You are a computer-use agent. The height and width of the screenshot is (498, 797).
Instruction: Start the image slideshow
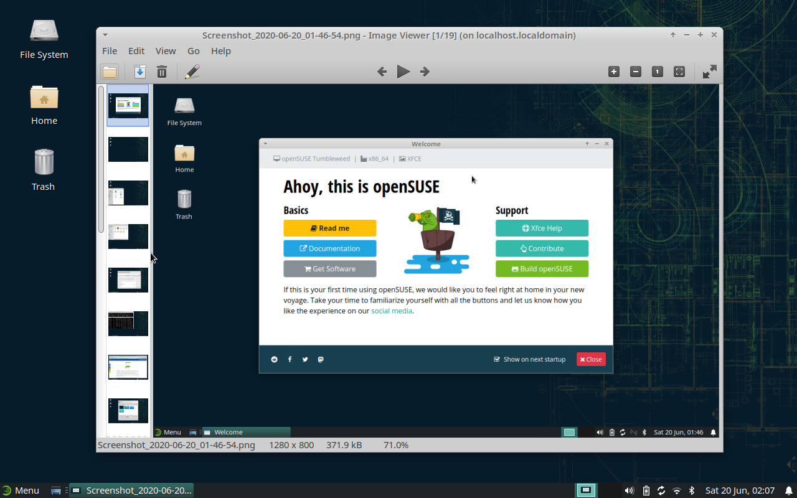click(x=403, y=71)
